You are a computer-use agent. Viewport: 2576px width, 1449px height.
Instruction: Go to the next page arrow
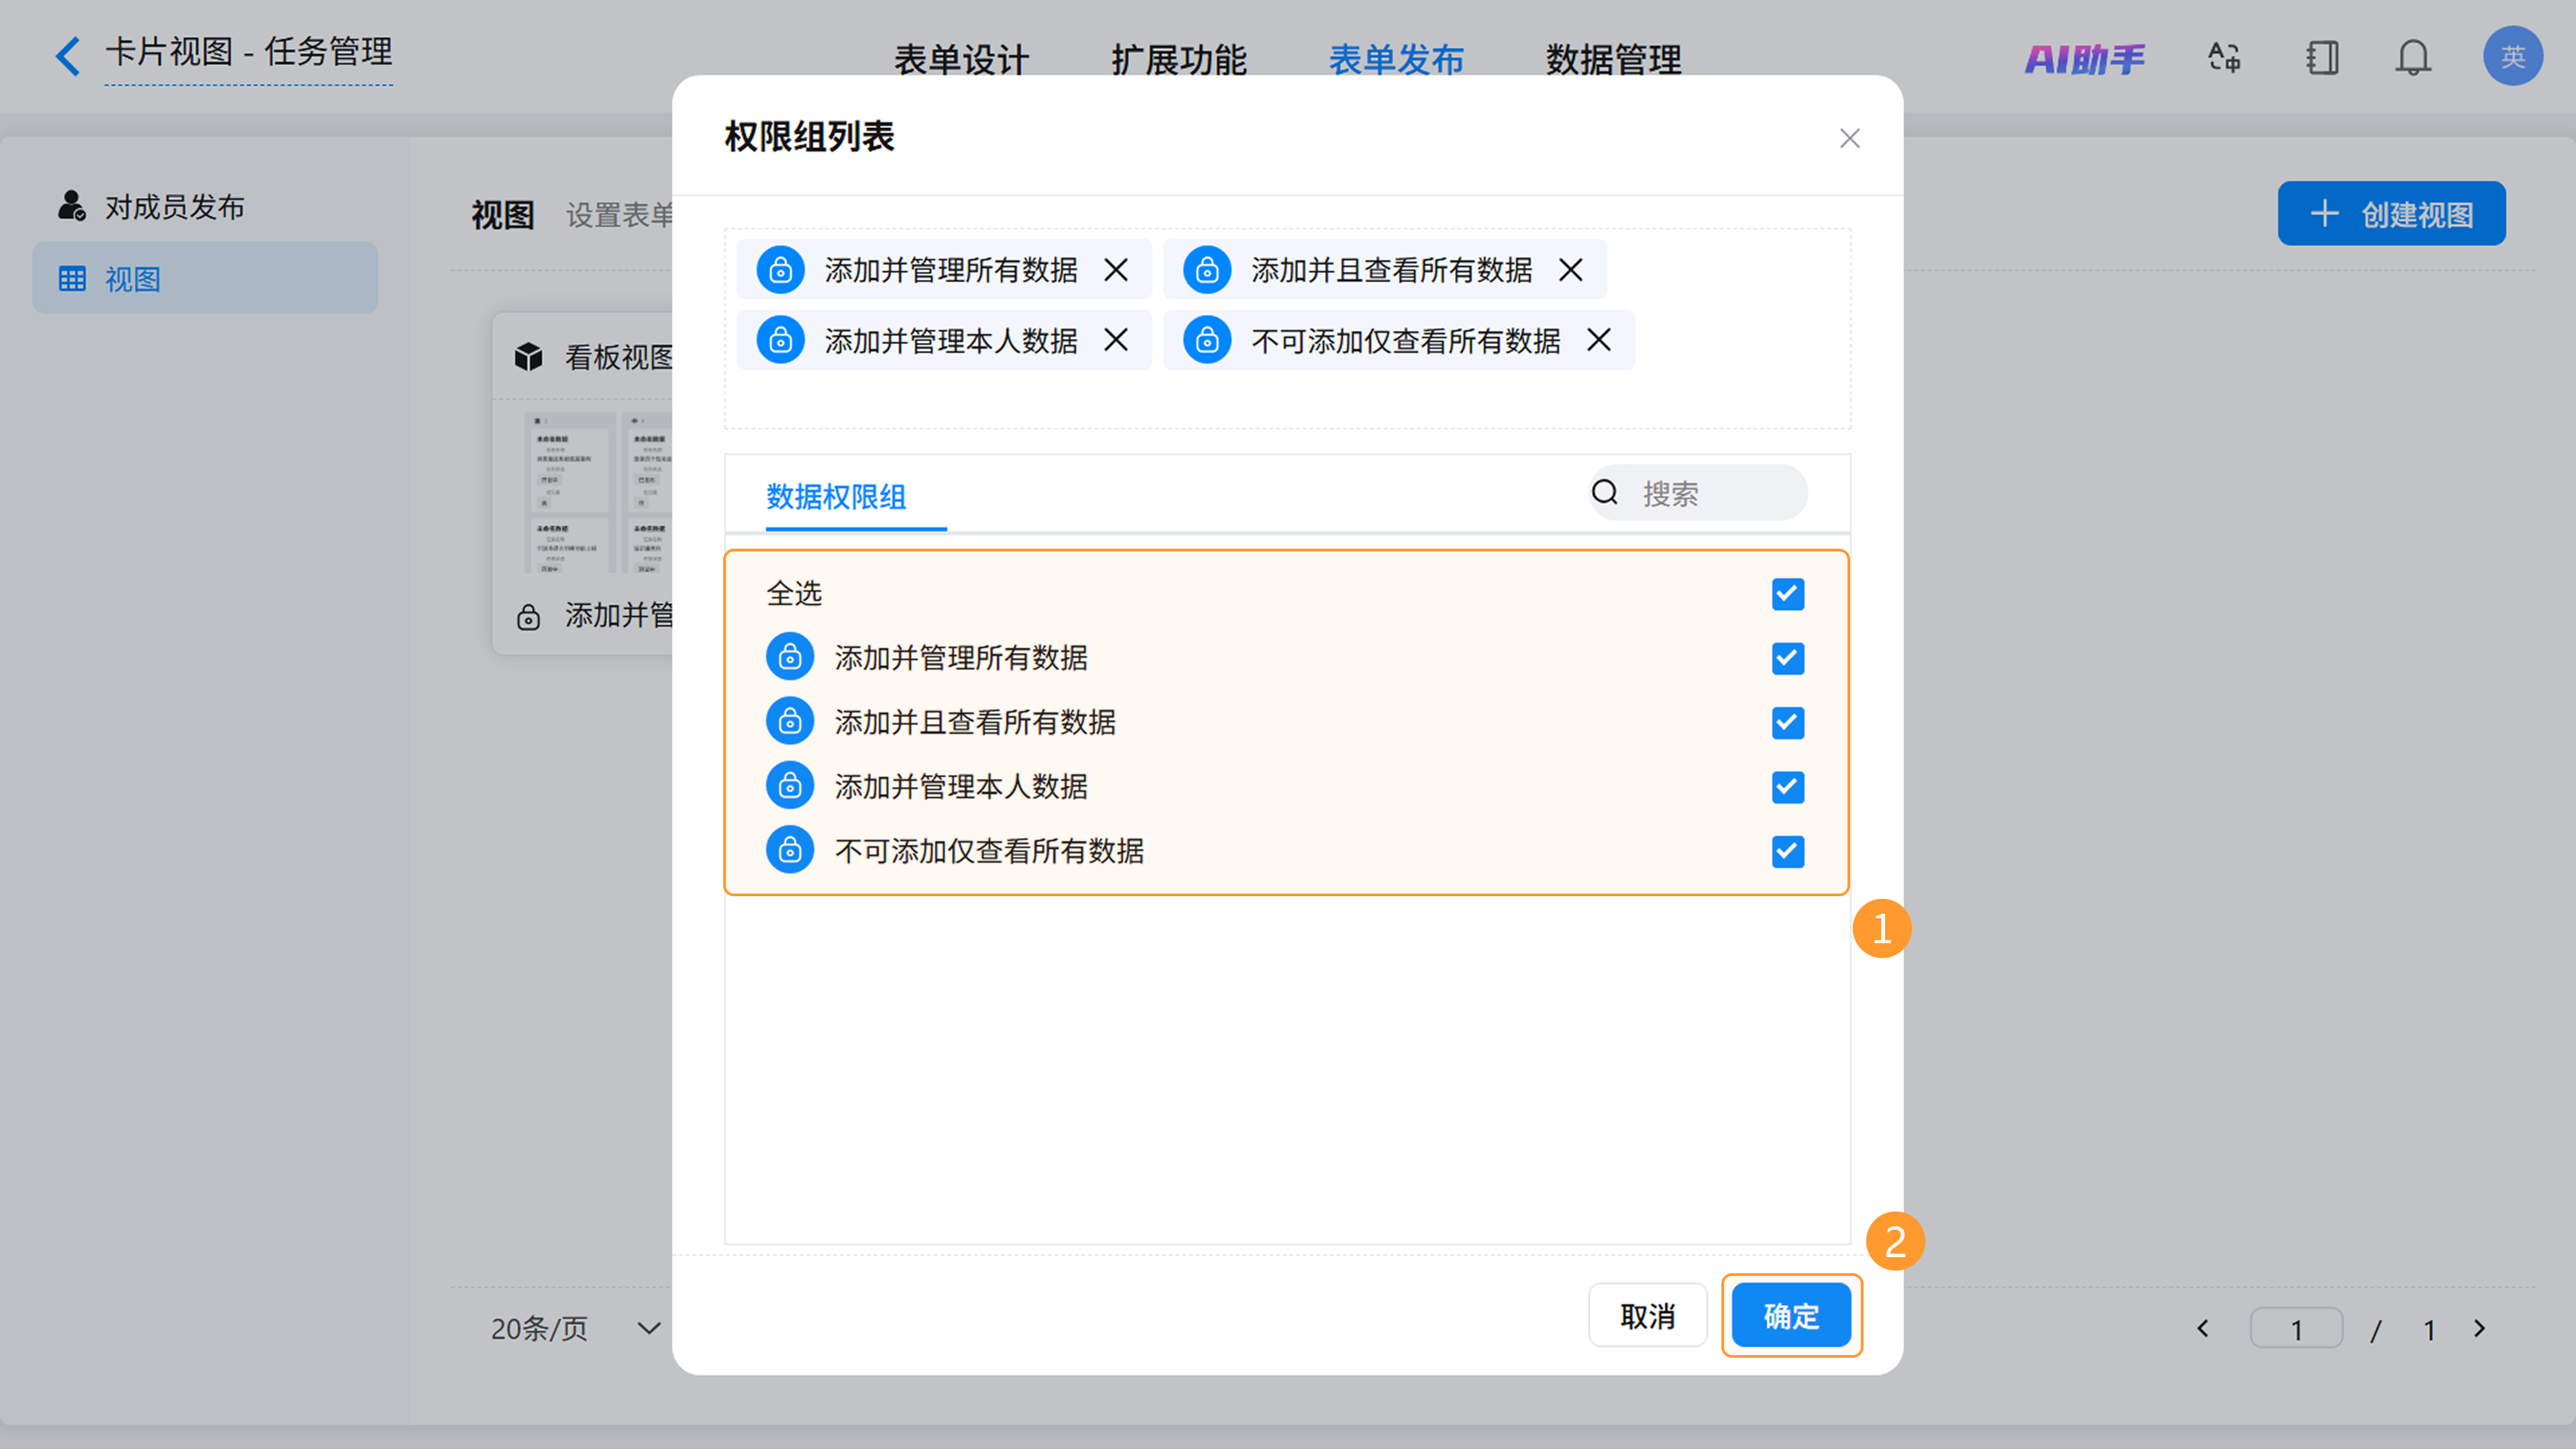point(2480,1328)
